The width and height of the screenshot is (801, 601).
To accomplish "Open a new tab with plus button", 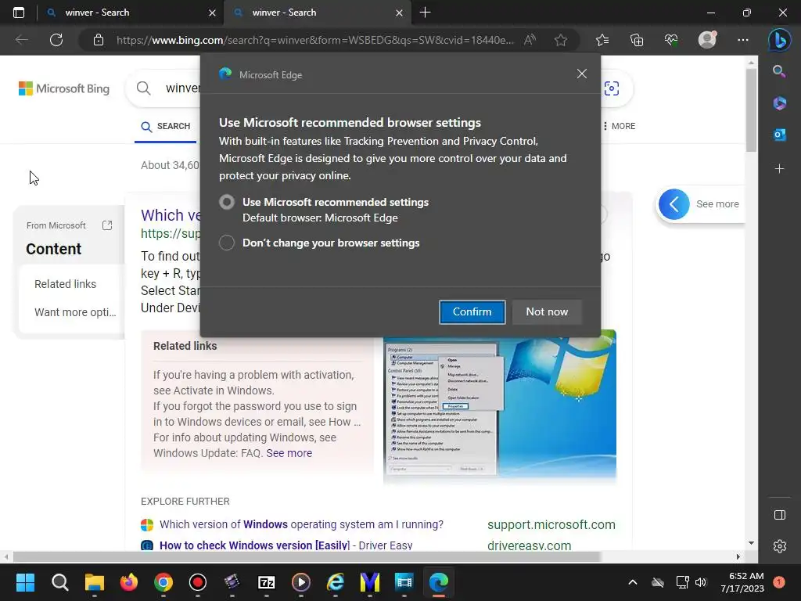I will 425,13.
